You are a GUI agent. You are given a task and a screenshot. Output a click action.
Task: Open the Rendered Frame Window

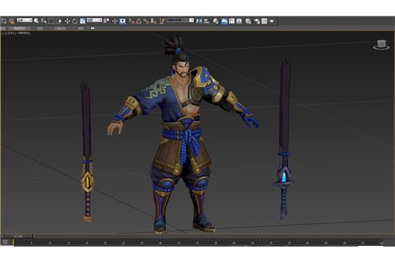pos(264,21)
